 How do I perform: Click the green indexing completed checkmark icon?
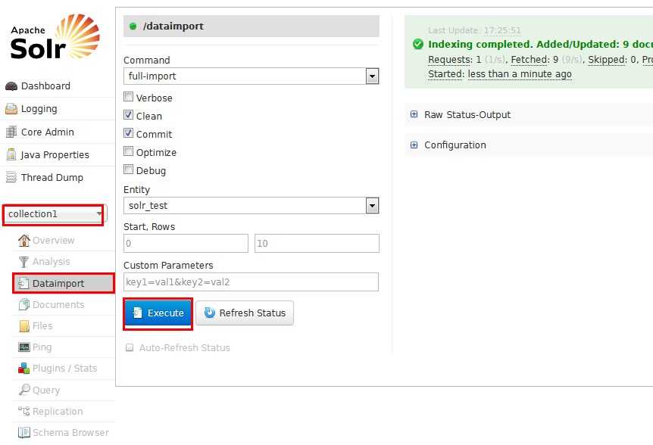click(417, 44)
